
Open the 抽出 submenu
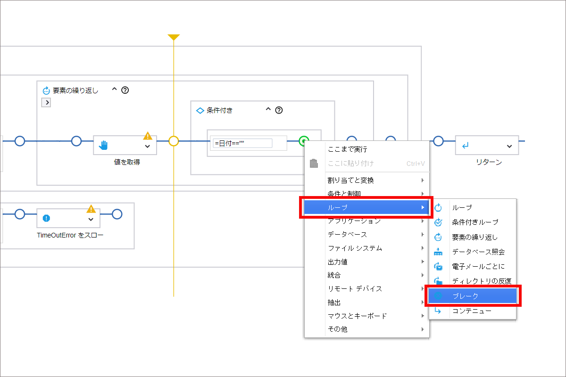point(367,302)
